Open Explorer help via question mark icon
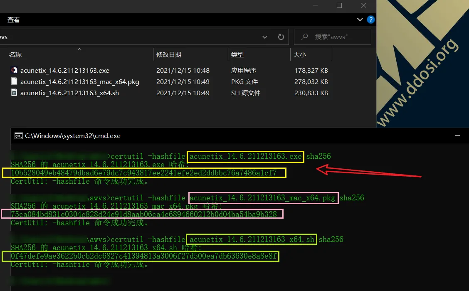Screen dimensions: 469x291 click(x=370, y=20)
